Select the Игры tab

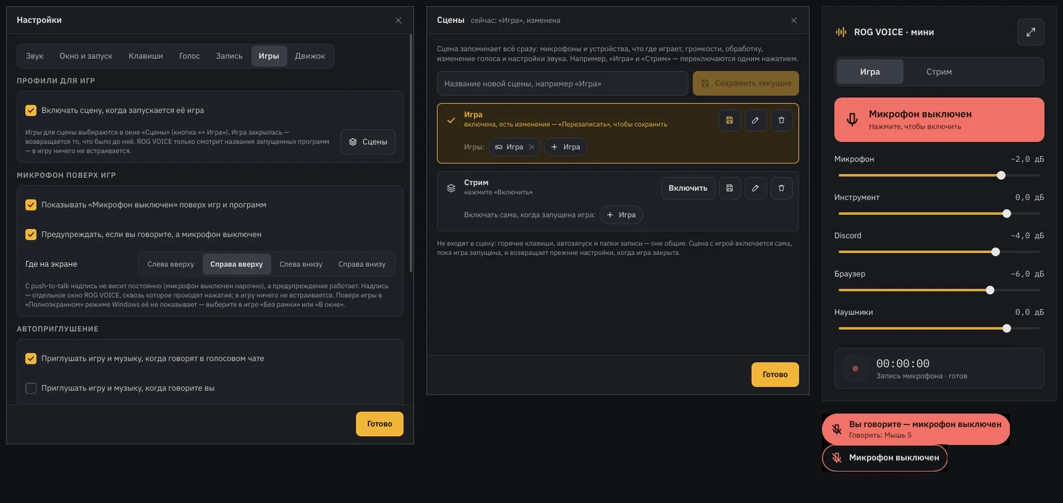(x=269, y=56)
